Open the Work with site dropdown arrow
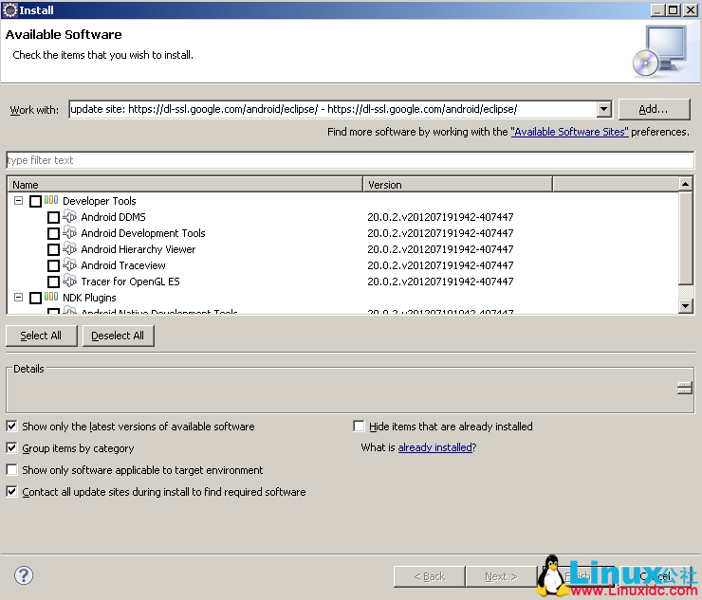This screenshot has height=600, width=702. click(603, 109)
